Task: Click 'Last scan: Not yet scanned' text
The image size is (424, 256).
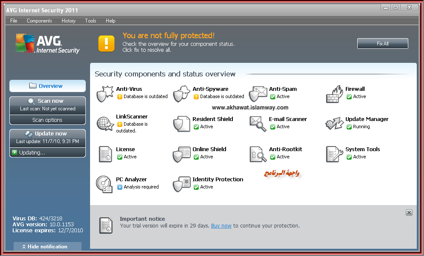Action: click(48, 109)
